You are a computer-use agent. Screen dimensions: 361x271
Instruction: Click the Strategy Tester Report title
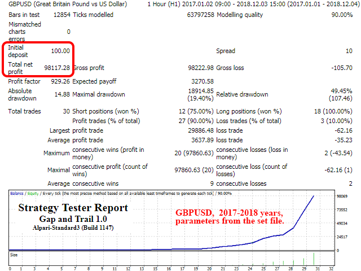point(73,208)
